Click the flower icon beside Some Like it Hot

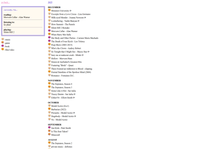(49, 91)
